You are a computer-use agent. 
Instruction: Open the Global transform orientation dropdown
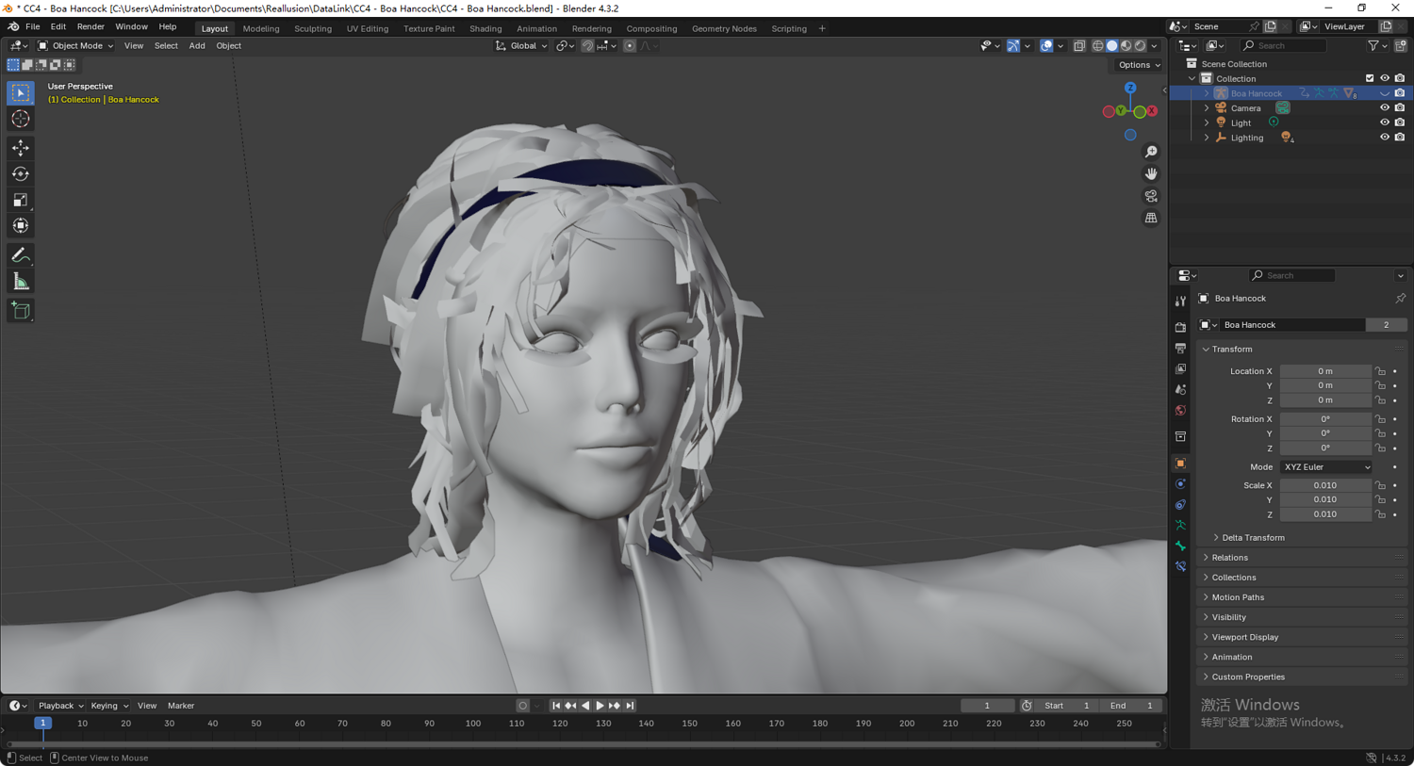[x=521, y=45]
